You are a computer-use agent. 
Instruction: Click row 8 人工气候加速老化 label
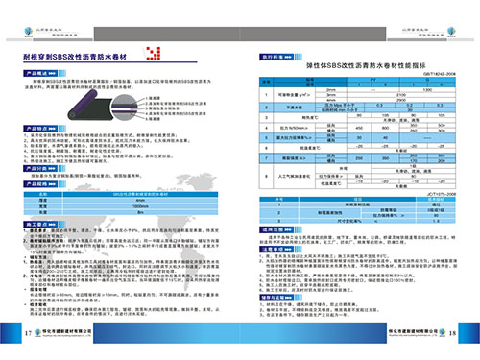click(x=294, y=176)
